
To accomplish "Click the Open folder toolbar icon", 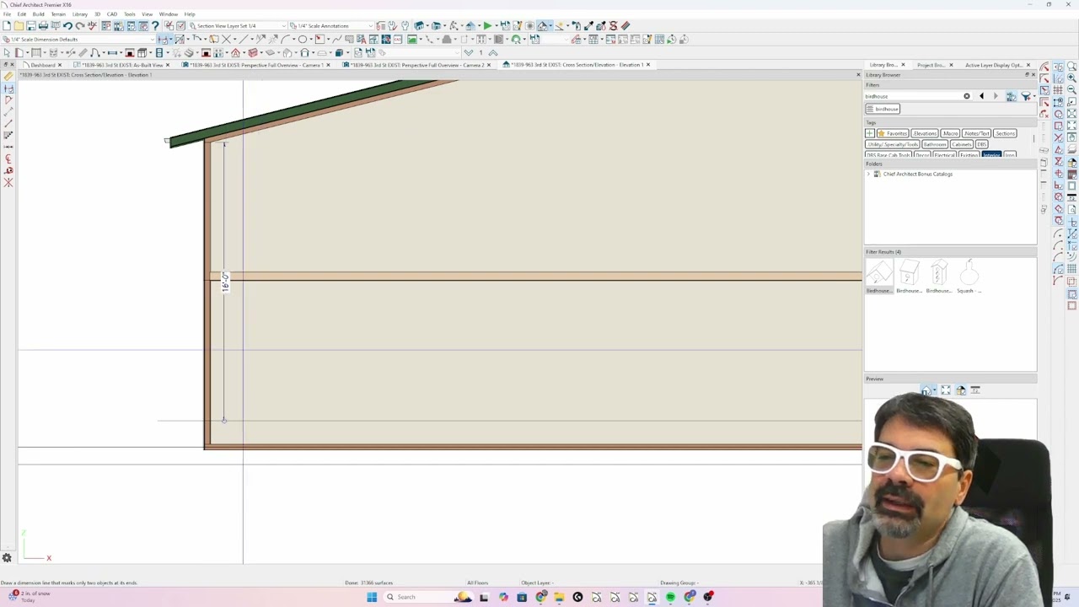I will [19, 25].
